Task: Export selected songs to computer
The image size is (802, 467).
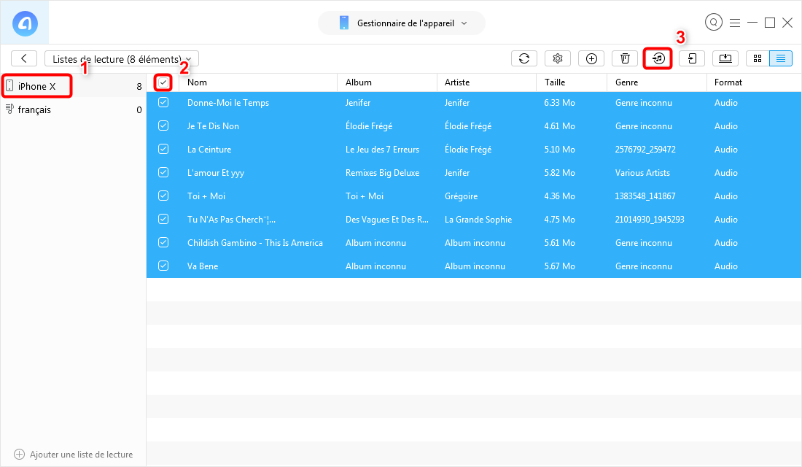Action: [x=725, y=59]
